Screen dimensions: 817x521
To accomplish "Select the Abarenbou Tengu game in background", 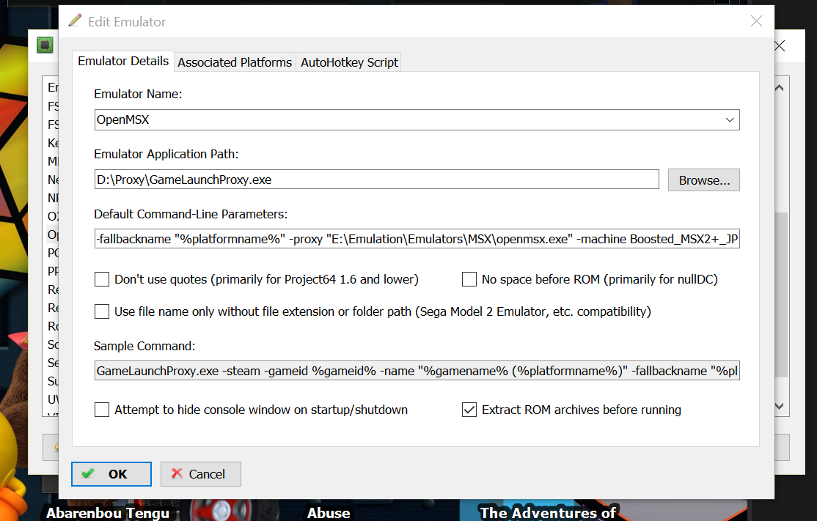I will coord(108,513).
